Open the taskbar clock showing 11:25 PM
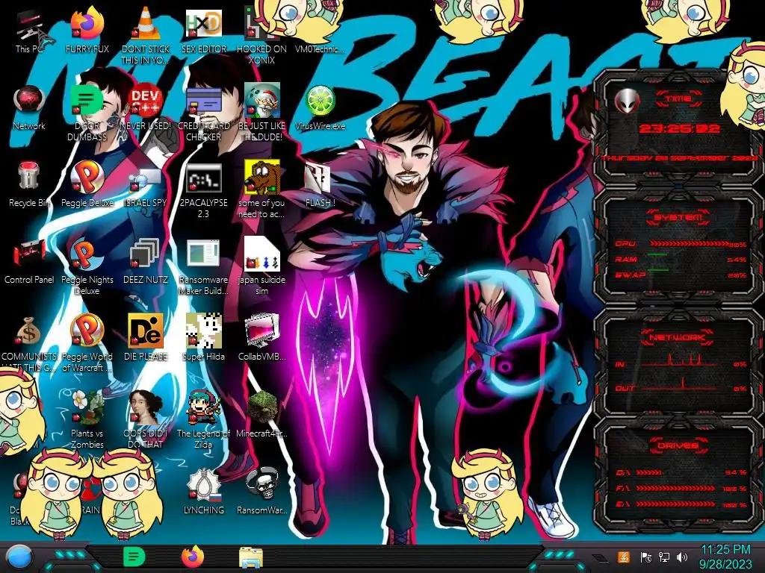This screenshot has height=573, width=765. click(725, 557)
